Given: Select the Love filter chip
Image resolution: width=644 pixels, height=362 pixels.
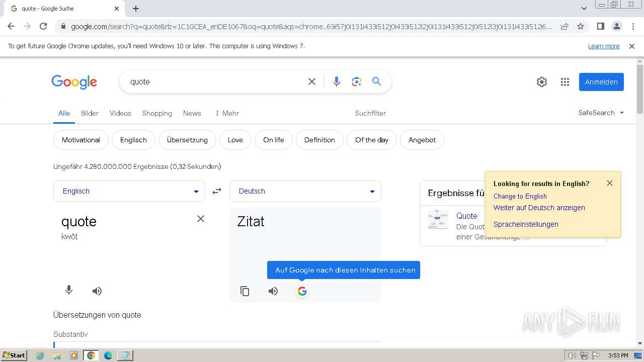Looking at the screenshot, I should click(x=235, y=140).
